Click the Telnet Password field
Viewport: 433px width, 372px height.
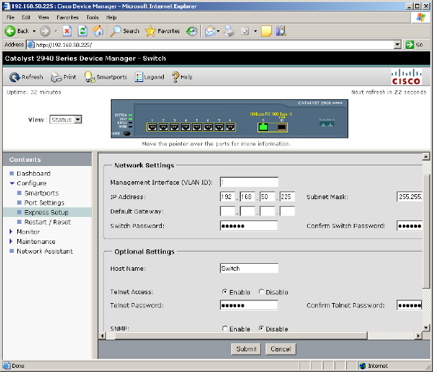[249, 305]
